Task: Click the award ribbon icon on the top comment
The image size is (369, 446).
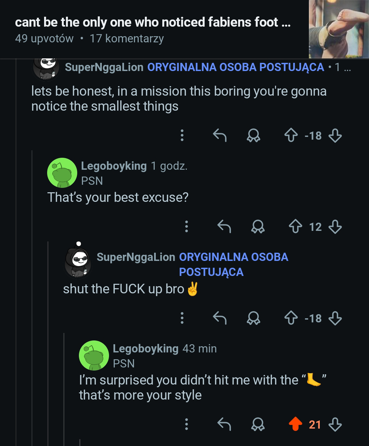Action: (254, 136)
